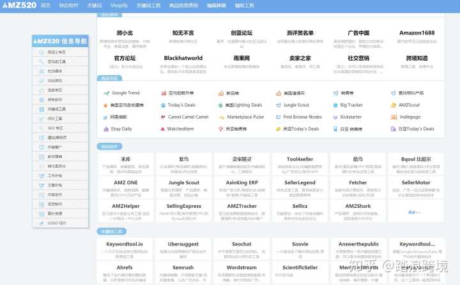460x285 pixels.
Task: Click the Camel Camel Camel icon
Action: pos(163,117)
